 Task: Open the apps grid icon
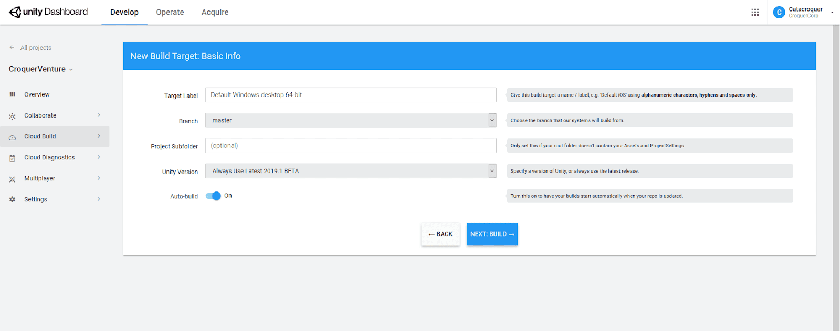[755, 12]
